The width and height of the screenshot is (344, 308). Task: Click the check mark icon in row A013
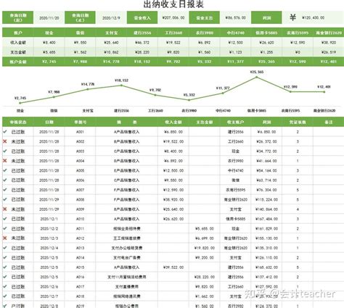[x=5, y=248]
